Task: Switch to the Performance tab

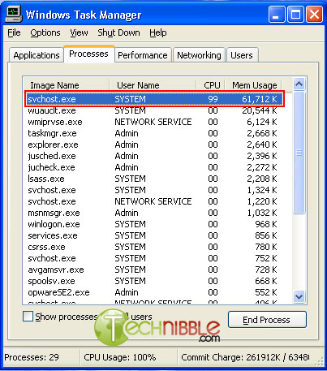Action: pos(143,55)
